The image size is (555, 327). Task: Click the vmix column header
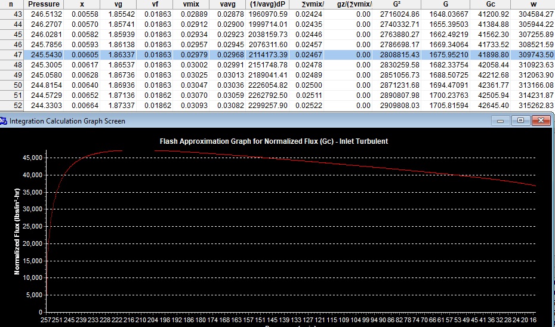click(191, 5)
